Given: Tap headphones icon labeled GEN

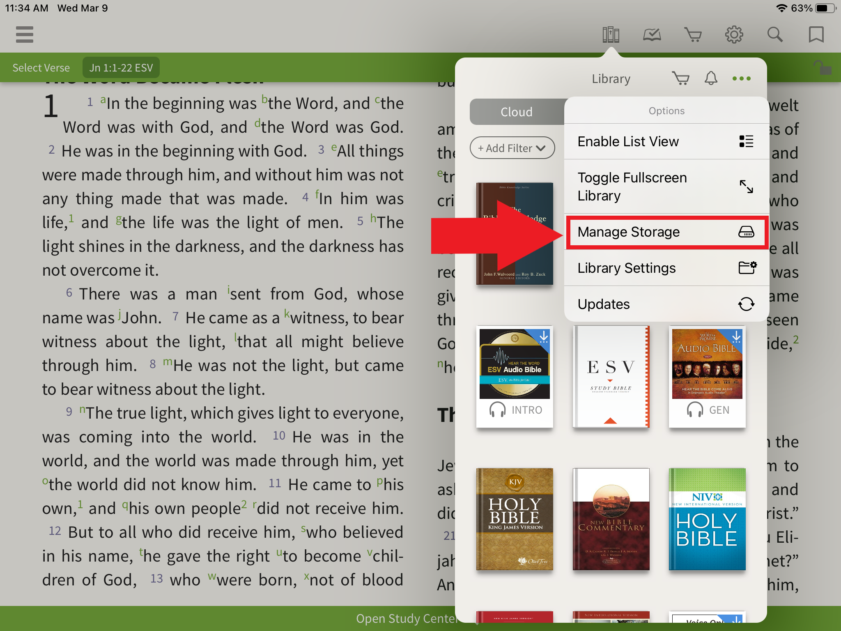Looking at the screenshot, I should tap(695, 410).
